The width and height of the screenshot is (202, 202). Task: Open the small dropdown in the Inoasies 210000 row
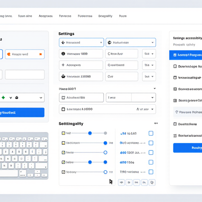coord(149,77)
